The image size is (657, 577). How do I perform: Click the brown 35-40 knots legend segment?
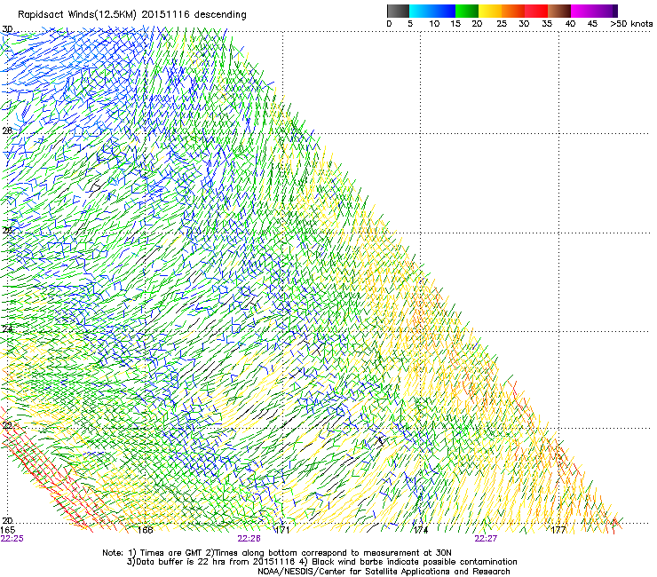tap(559, 11)
